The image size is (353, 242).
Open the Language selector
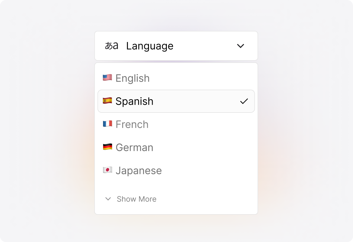[x=176, y=46]
